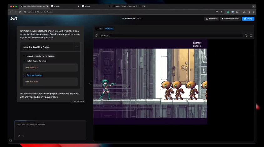Click the Score: 0 text in game
264x147 pixels.
(x=197, y=43)
